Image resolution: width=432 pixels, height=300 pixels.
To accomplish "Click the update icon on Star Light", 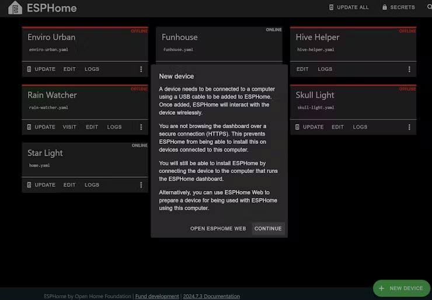I will click(29, 185).
